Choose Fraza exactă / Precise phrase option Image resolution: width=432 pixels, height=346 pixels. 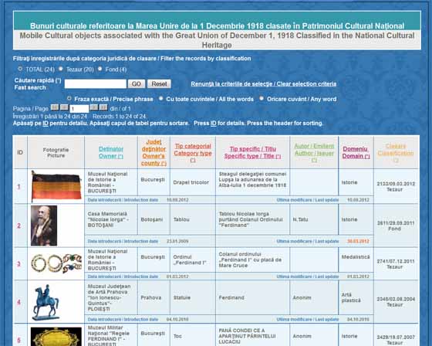point(69,99)
